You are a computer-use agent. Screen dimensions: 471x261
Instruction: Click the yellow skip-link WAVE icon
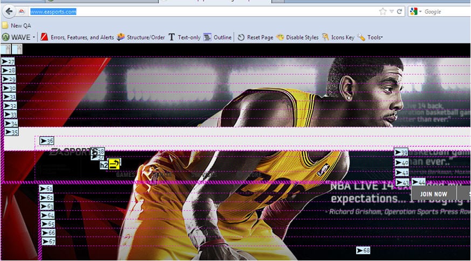coord(114,164)
